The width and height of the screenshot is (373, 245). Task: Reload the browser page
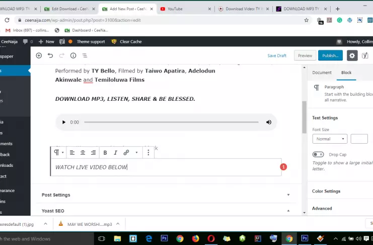coord(7,20)
